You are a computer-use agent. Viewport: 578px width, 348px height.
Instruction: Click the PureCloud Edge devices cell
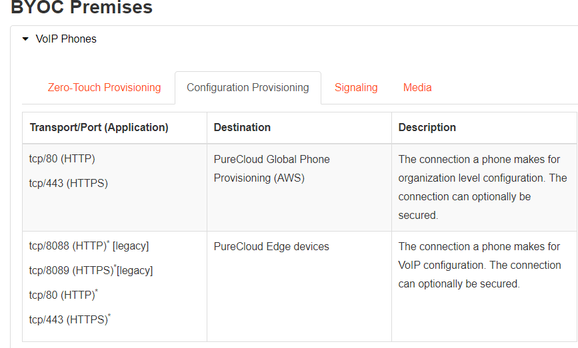coord(271,246)
